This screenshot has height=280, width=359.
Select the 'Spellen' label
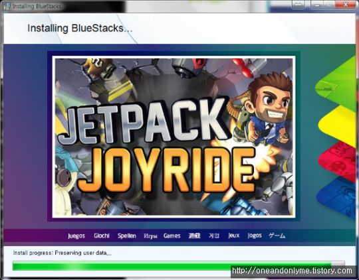(x=126, y=236)
